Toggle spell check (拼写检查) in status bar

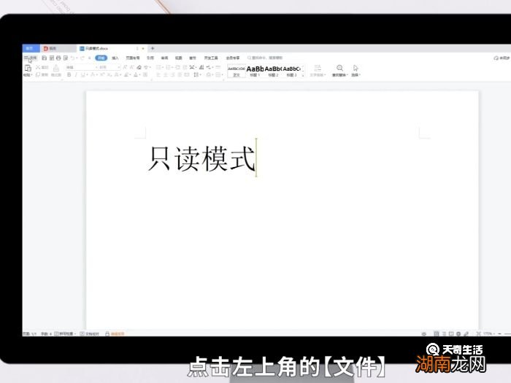tap(65, 334)
